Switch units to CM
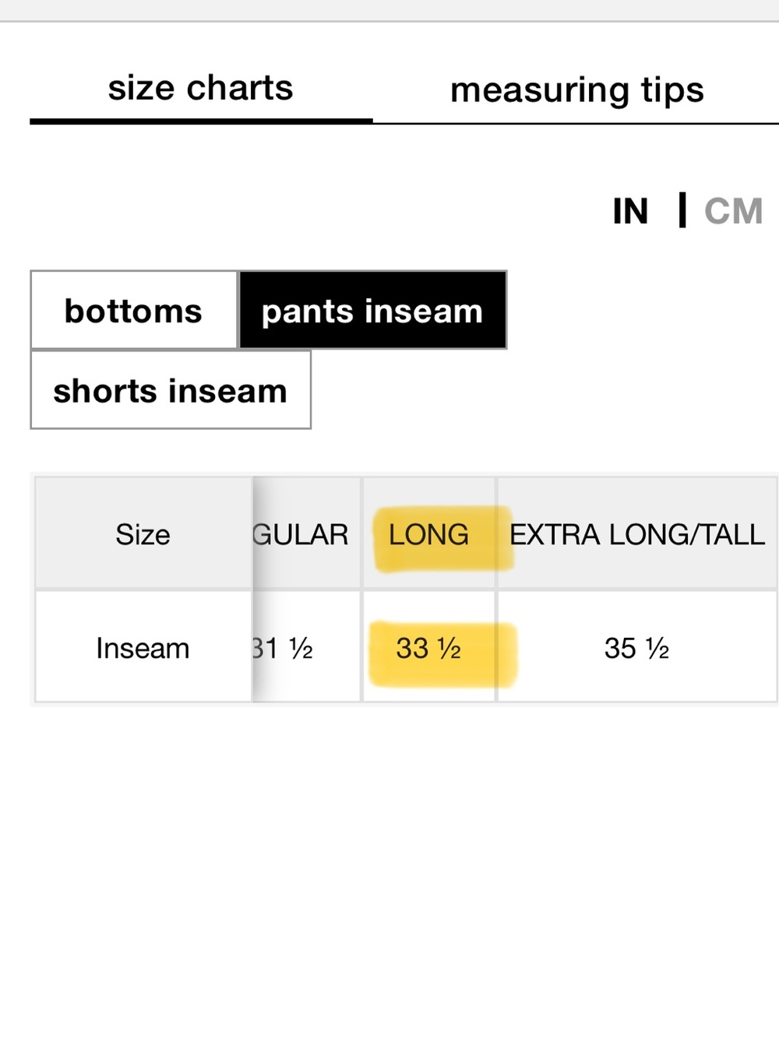Screen dimensions: 779x1038 tap(733, 211)
